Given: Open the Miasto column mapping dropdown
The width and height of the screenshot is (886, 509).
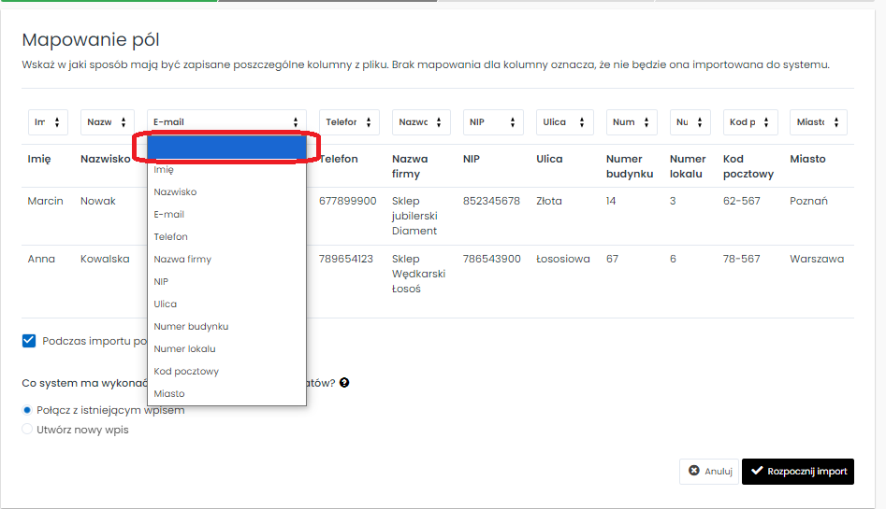Looking at the screenshot, I should pos(819,122).
